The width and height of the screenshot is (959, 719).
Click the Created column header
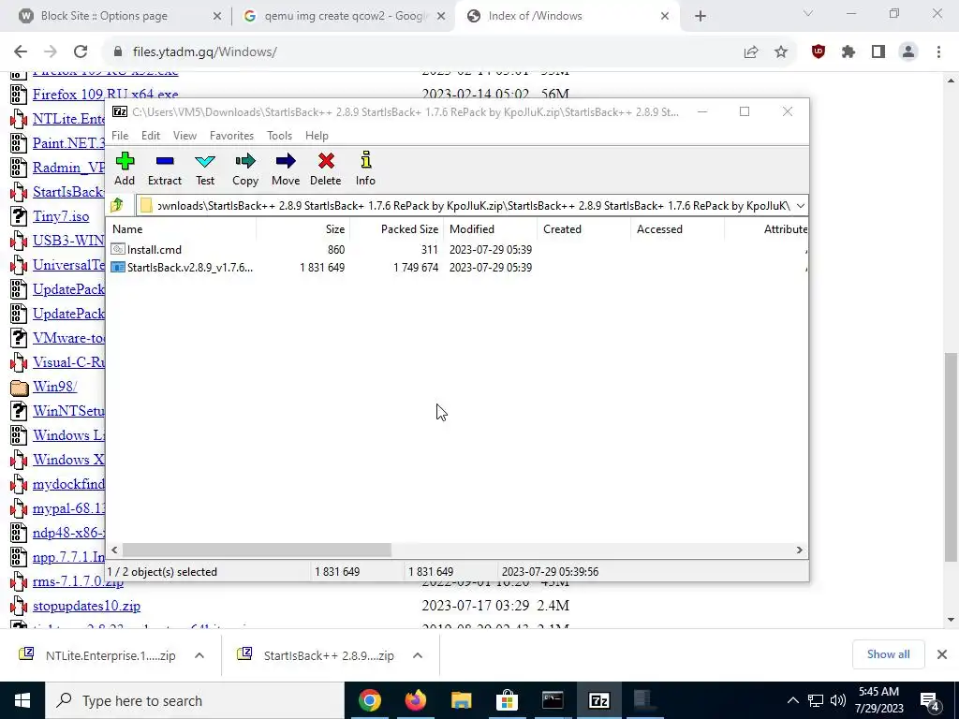(584, 229)
